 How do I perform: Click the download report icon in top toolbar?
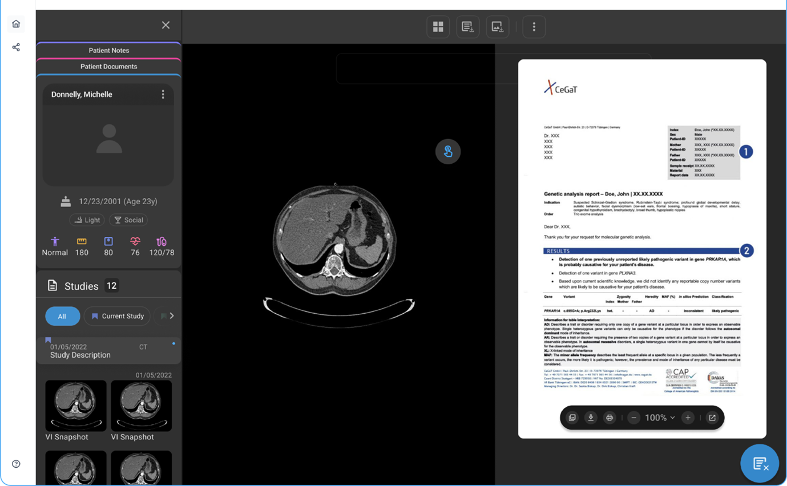click(467, 27)
